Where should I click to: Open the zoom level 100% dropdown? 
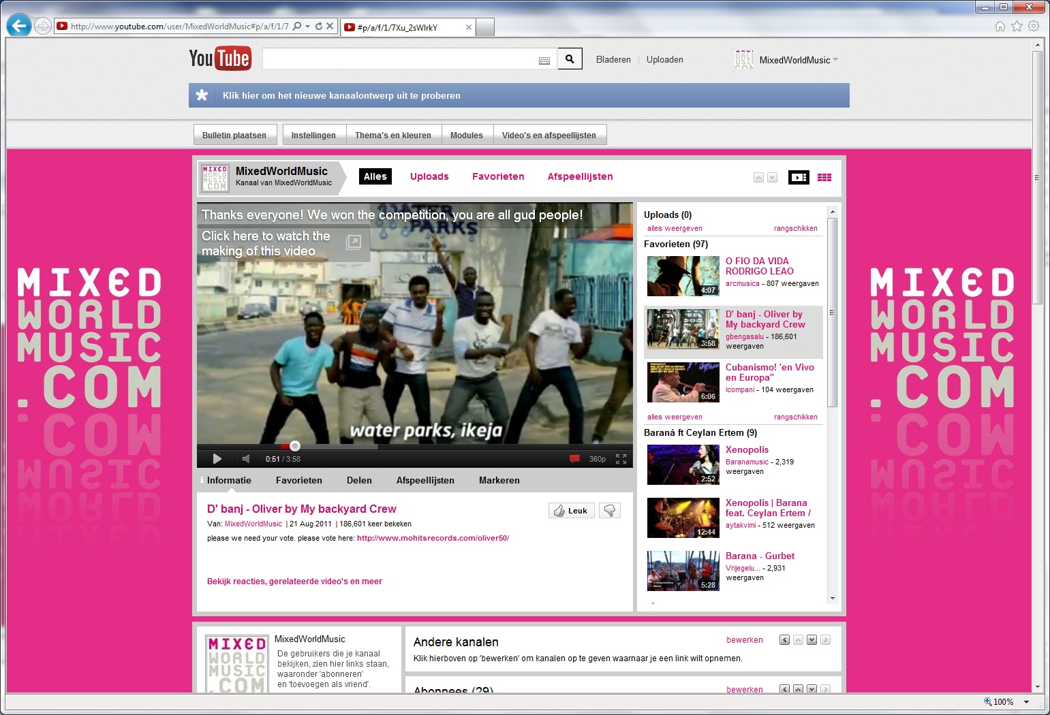1027,702
